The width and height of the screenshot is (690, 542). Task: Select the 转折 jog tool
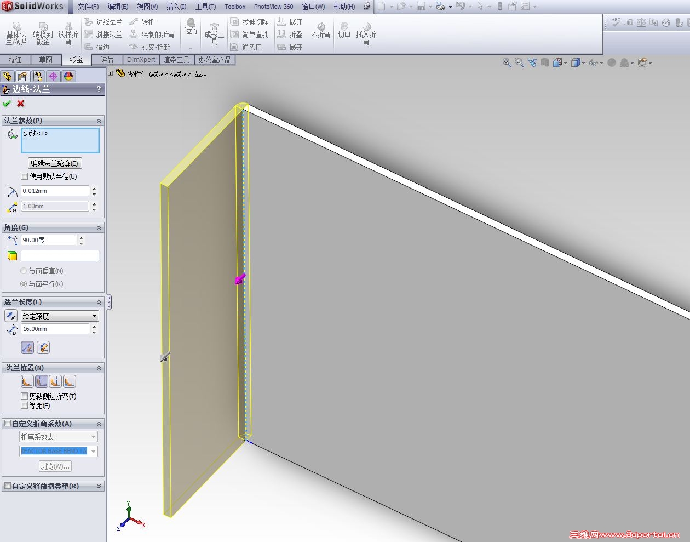142,22
